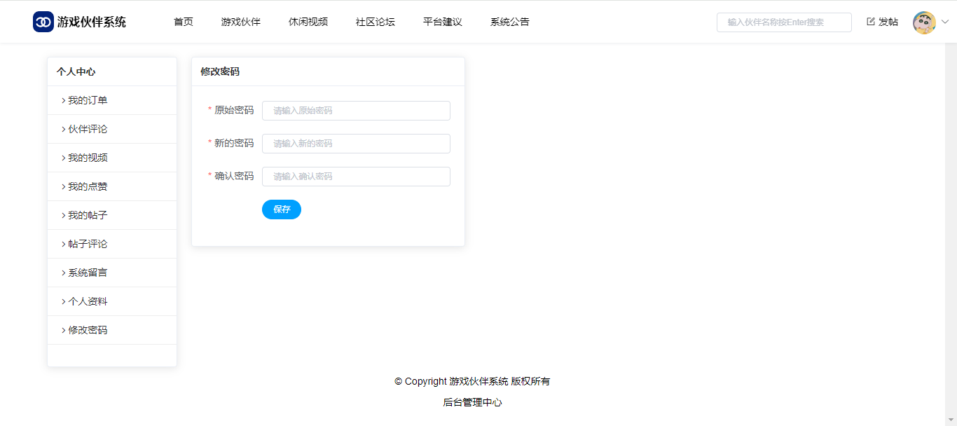This screenshot has height=426, width=957.
Task: Select 系统留言 sidebar item
Action: point(112,273)
